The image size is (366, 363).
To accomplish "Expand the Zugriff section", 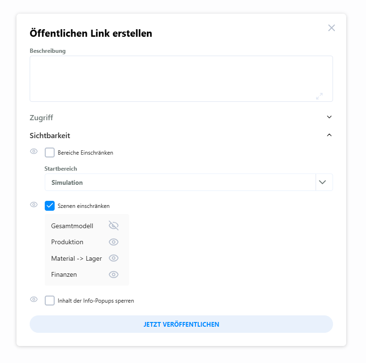I will (x=329, y=117).
